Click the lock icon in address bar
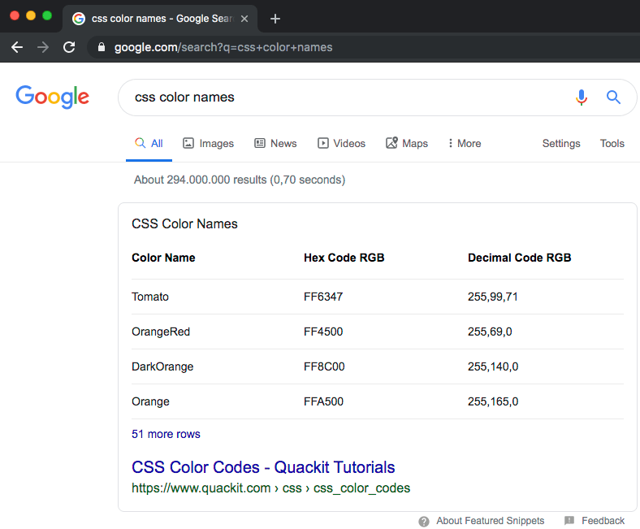Image resolution: width=640 pixels, height=529 pixels. (x=102, y=47)
